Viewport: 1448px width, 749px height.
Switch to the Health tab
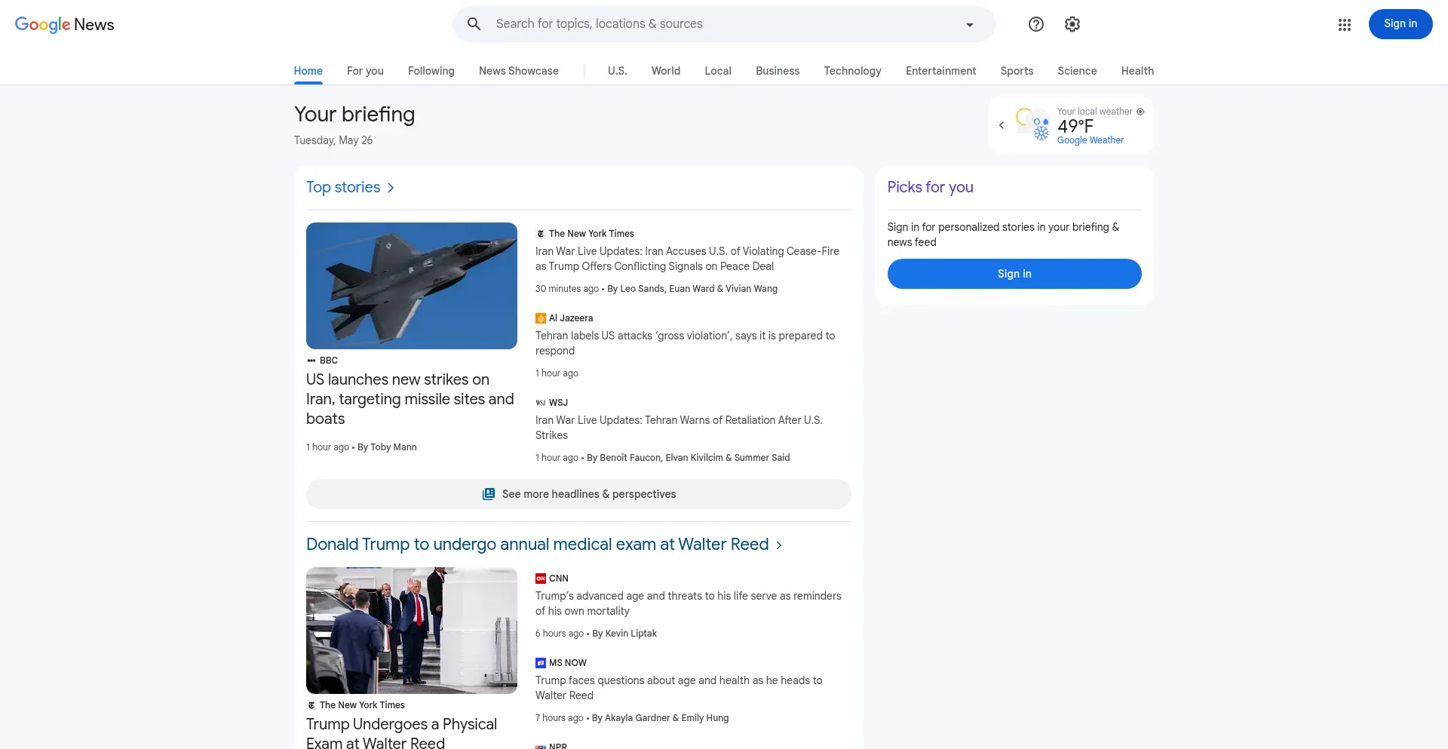click(x=1137, y=71)
